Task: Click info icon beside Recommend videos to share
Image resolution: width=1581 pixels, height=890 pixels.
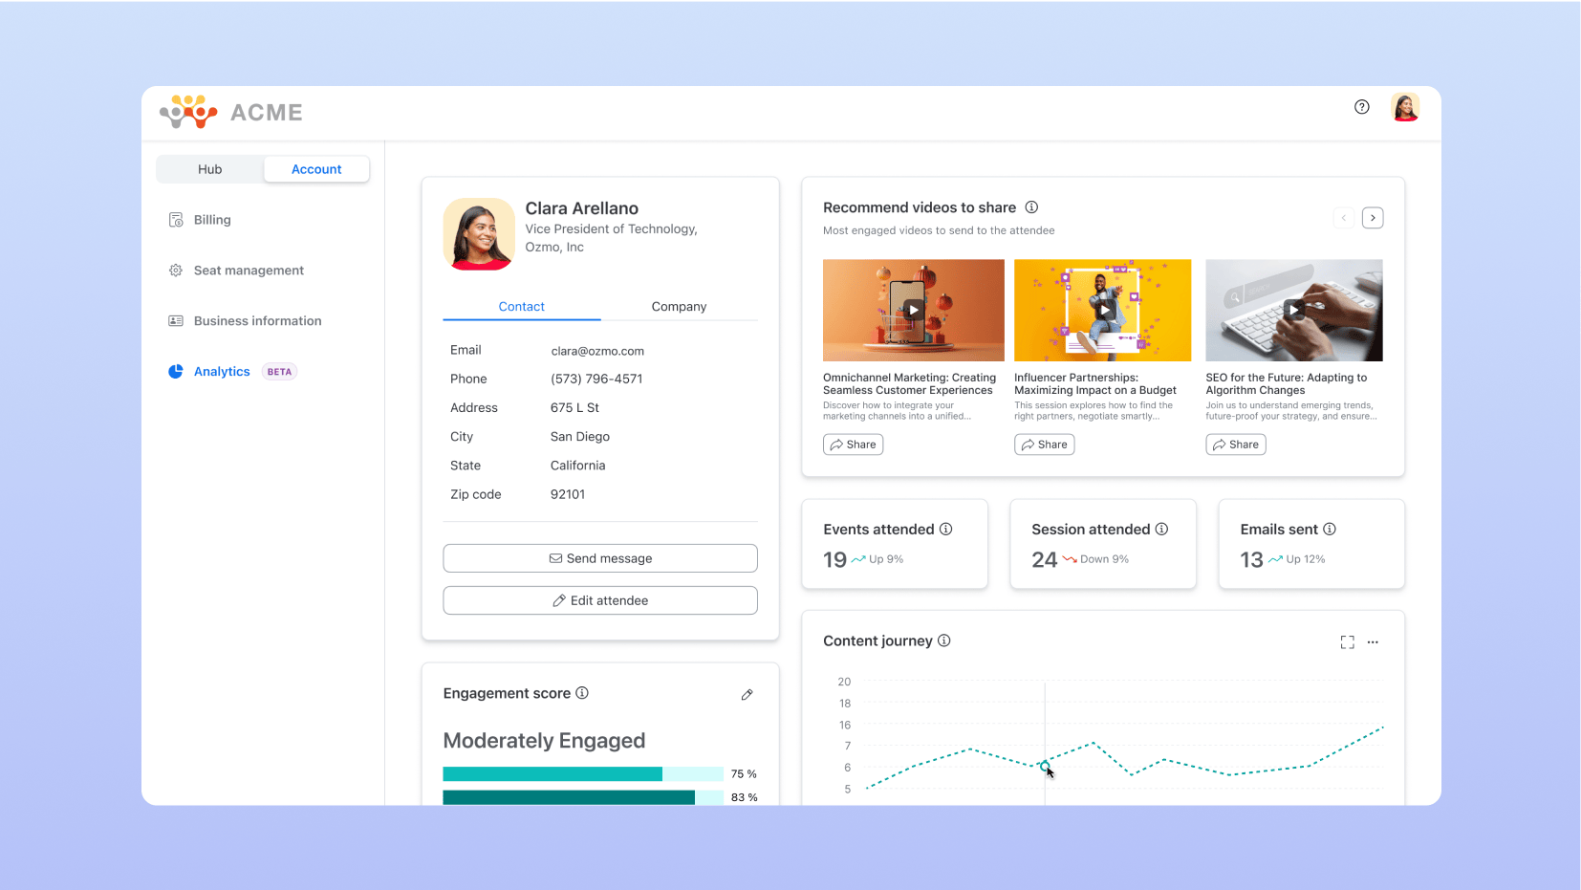Action: 1031,207
